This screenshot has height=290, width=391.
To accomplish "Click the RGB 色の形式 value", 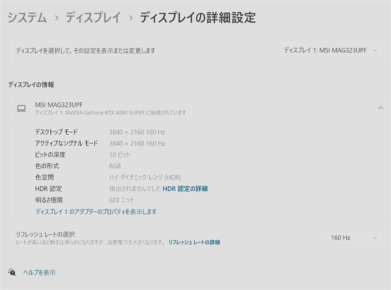I will pyautogui.click(x=116, y=166).
